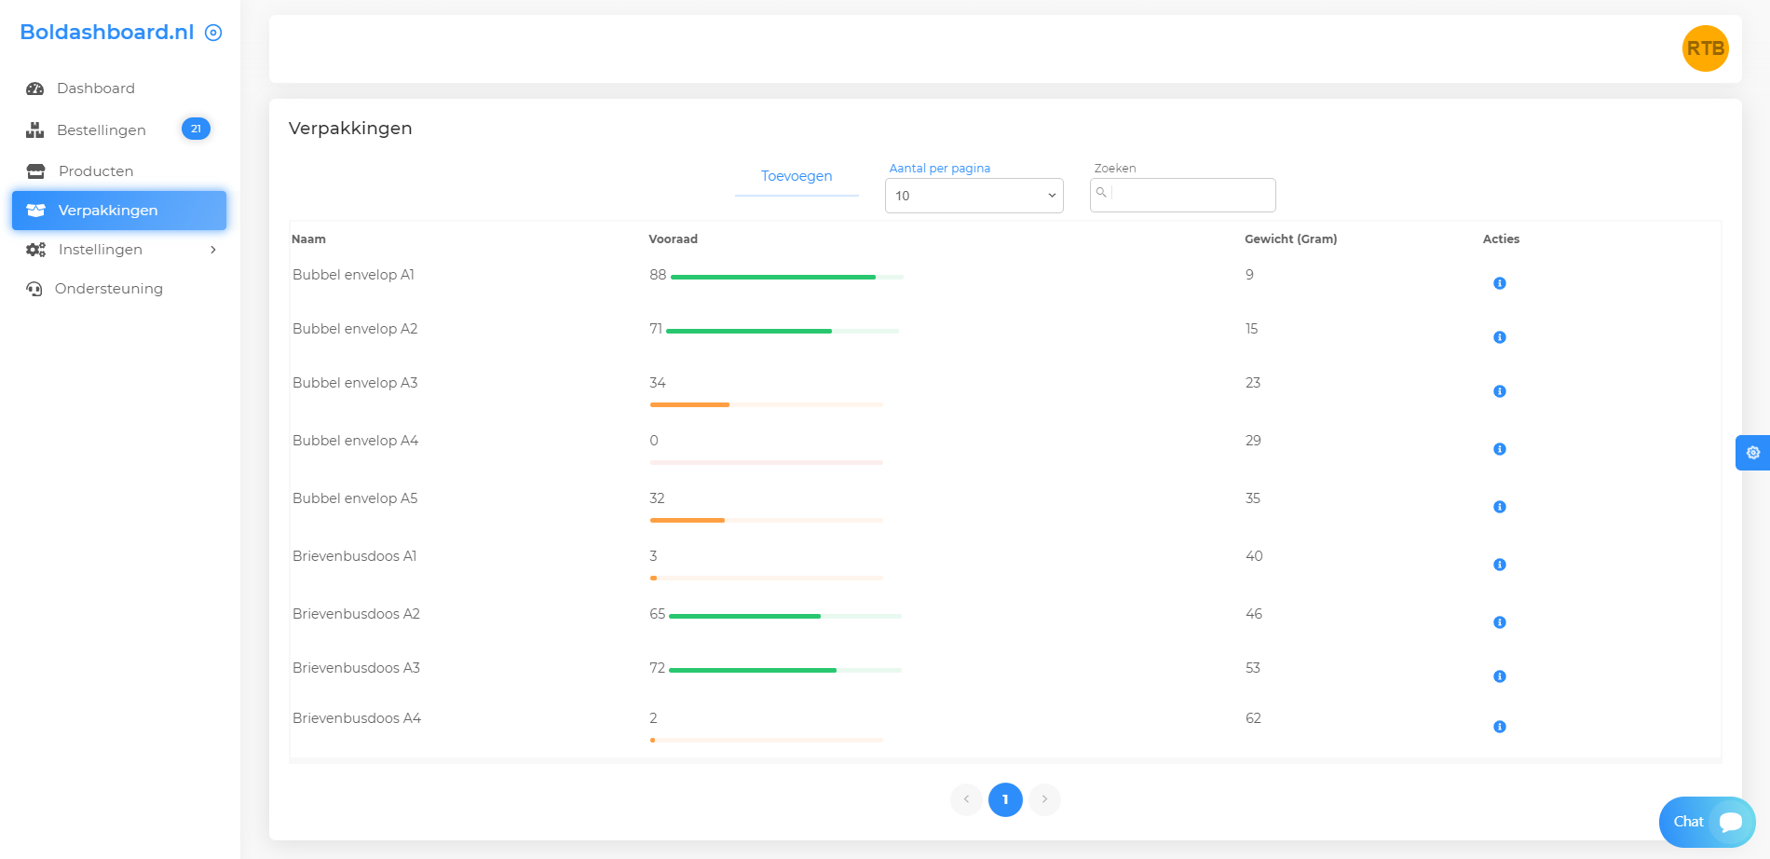1770x859 pixels.
Task: Open Dashboard in the sidebar
Action: coord(95,89)
